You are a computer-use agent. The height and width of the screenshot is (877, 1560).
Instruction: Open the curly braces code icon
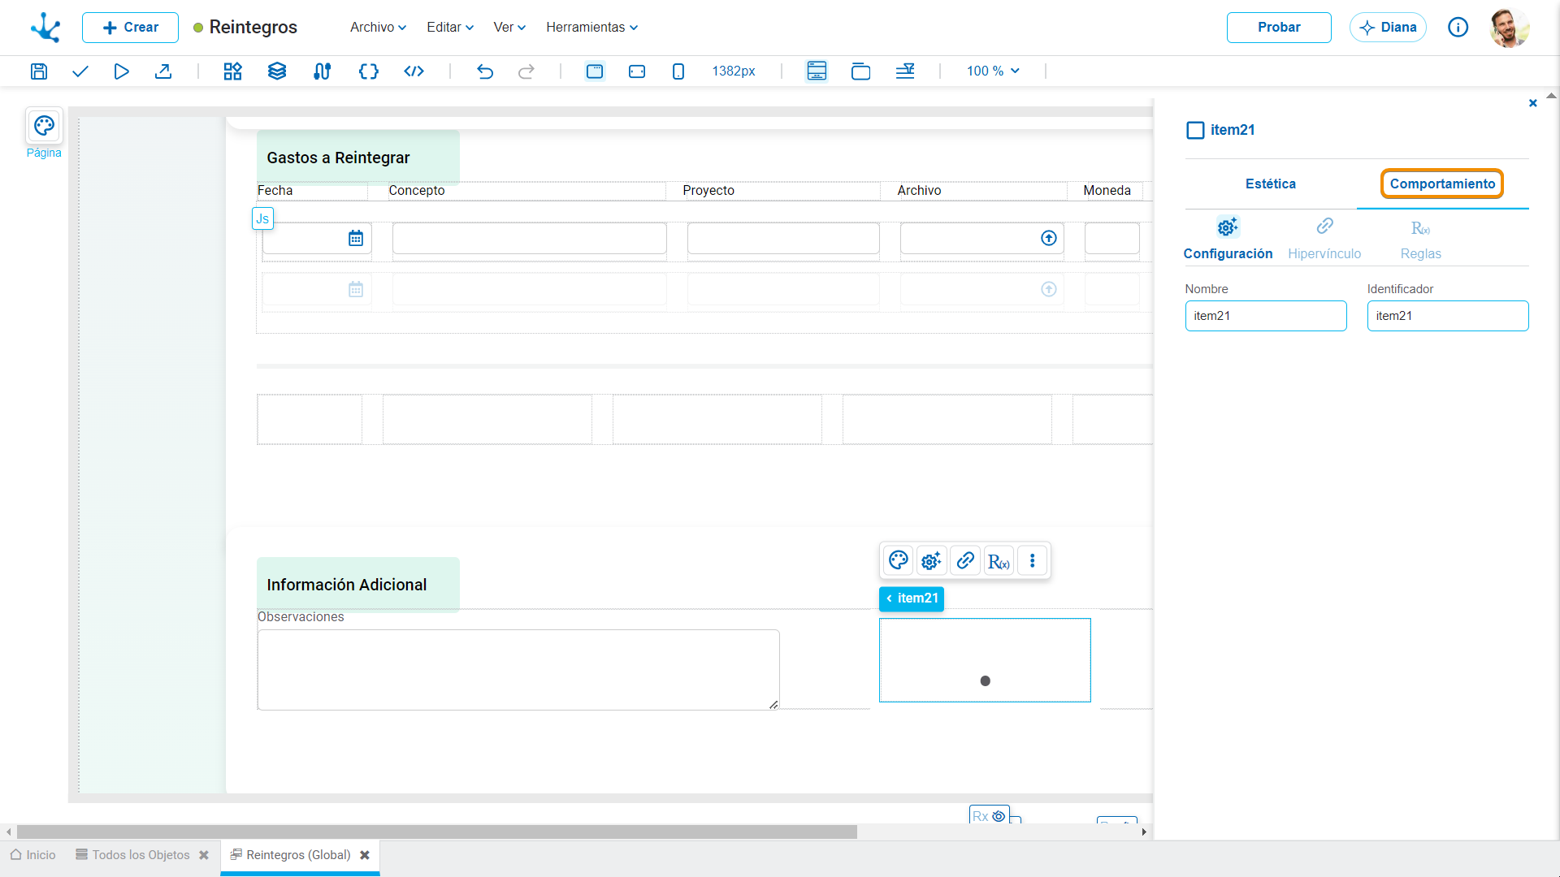369,71
